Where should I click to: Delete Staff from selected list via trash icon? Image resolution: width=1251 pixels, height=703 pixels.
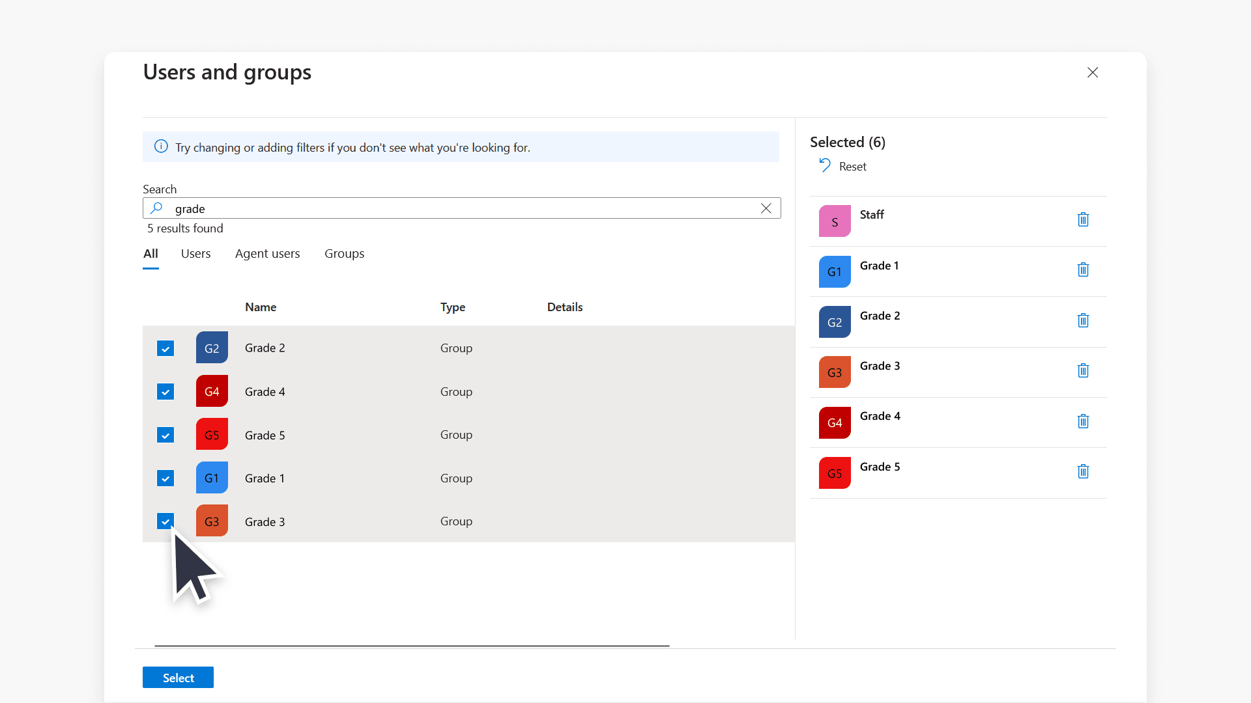tap(1083, 219)
